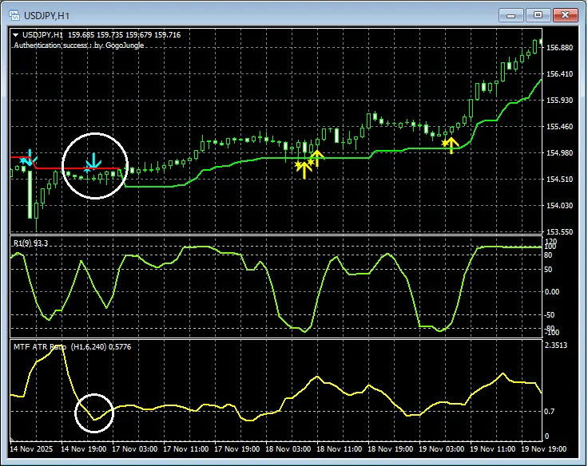Click the '19 Nov 11:00' time axis label
The width and height of the screenshot is (588, 466).
pyautogui.click(x=493, y=448)
